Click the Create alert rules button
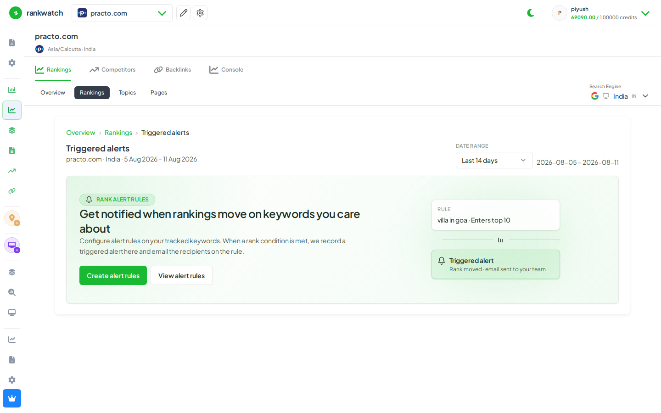661x413 pixels. (113, 275)
